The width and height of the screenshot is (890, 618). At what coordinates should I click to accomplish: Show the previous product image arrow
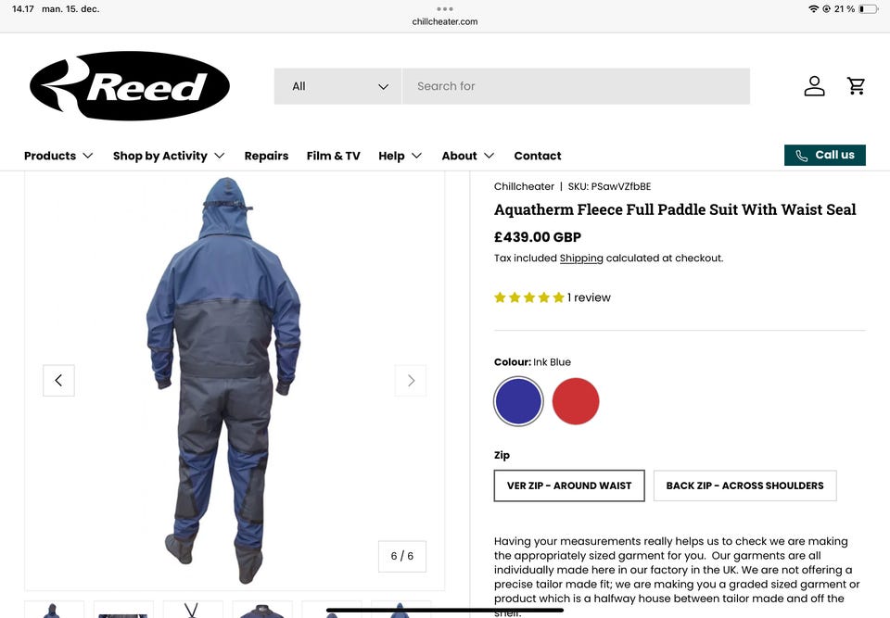tap(58, 380)
